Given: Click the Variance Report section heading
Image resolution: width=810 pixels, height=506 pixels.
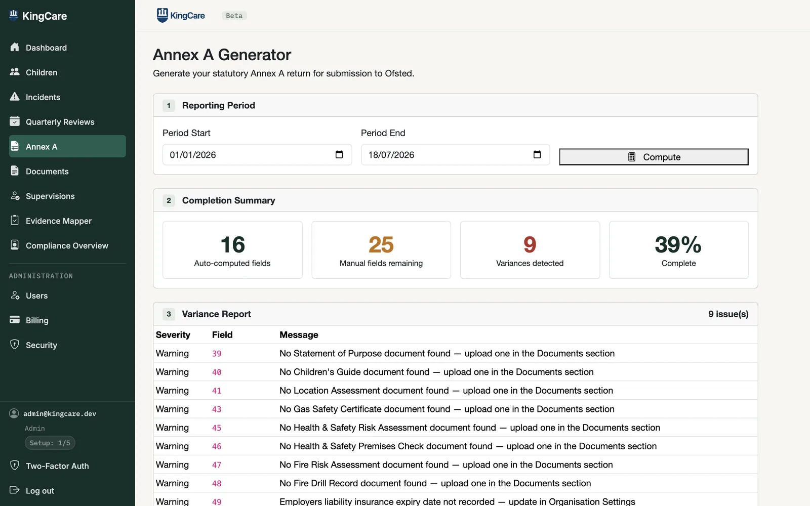Looking at the screenshot, I should pyautogui.click(x=216, y=314).
